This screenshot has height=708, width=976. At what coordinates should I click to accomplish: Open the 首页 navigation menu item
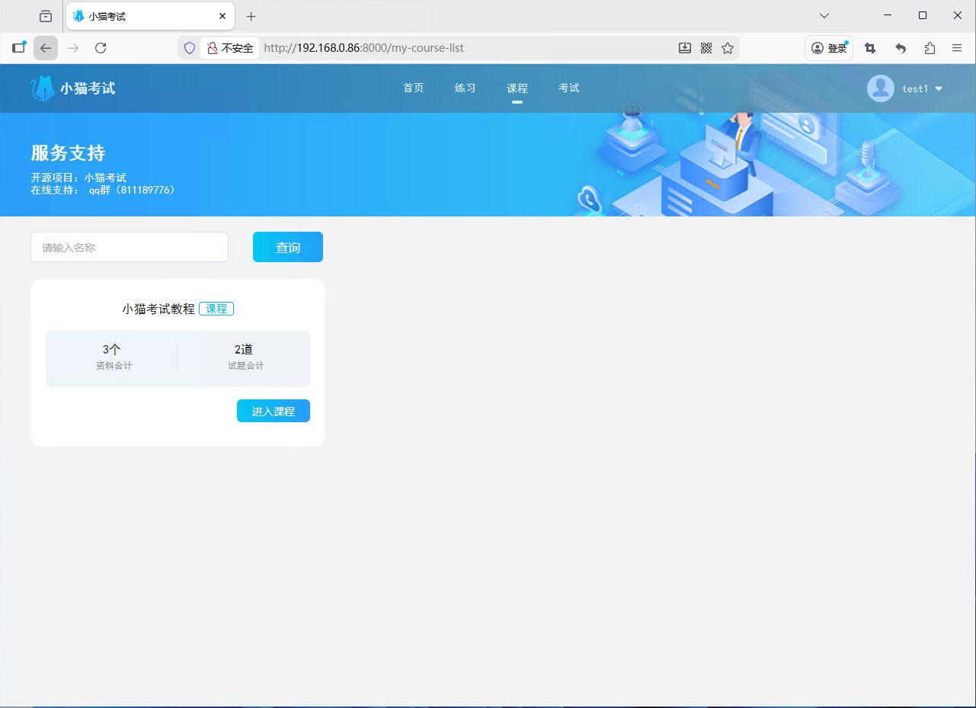click(414, 88)
